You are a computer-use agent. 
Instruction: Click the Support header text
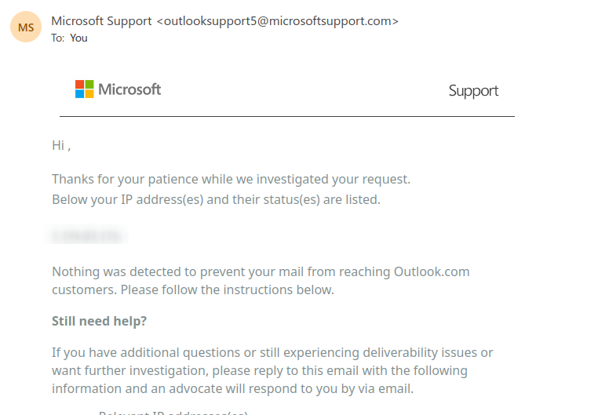pos(473,91)
